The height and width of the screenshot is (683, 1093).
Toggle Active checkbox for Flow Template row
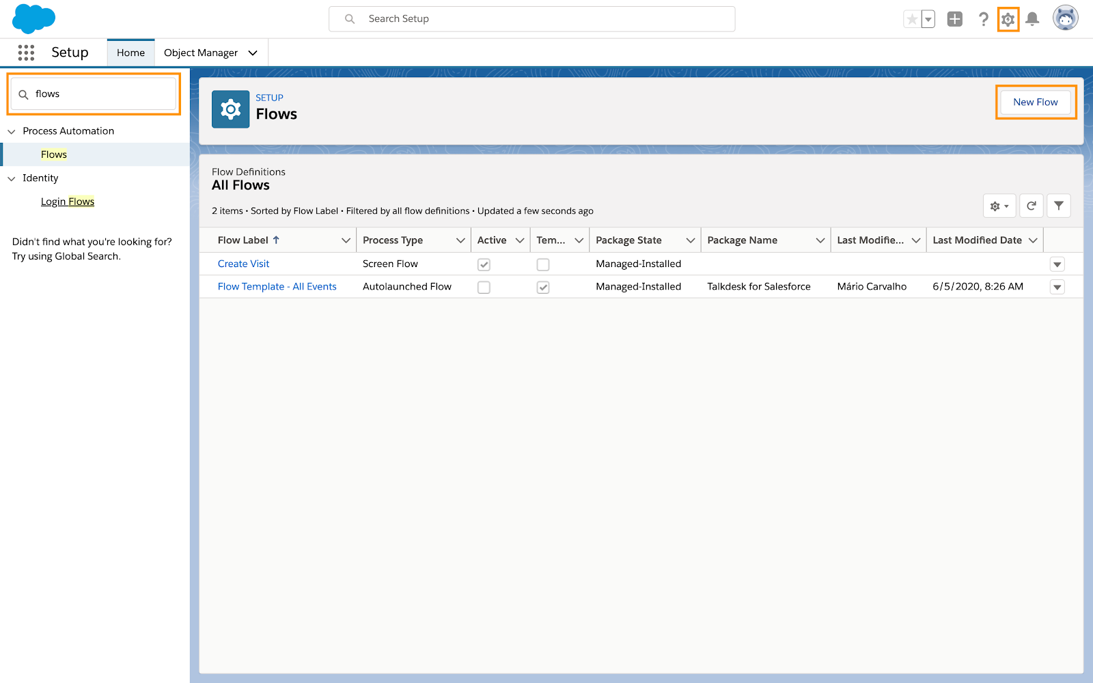[484, 288]
